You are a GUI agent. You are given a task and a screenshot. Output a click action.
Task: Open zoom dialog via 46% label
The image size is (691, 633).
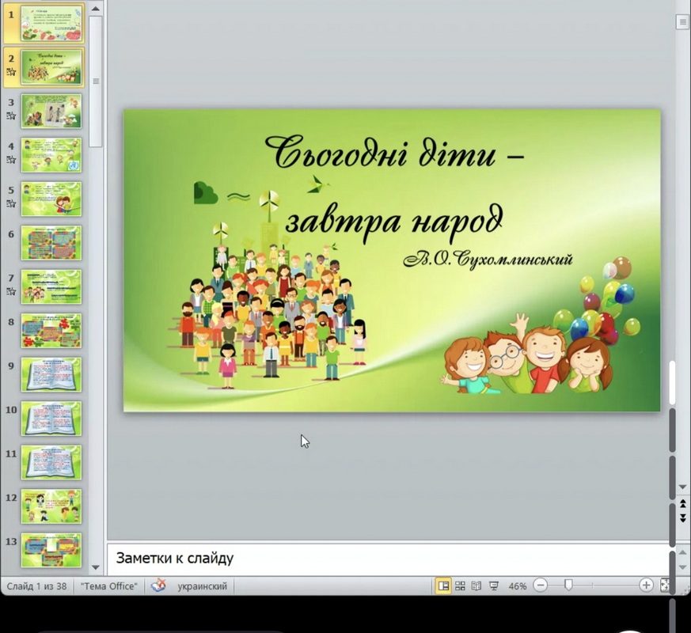click(x=518, y=586)
